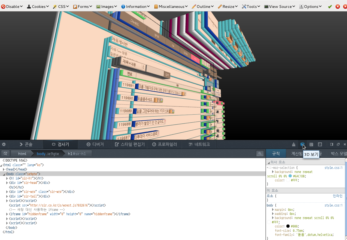Click the green checkmark in the top toolbar
The image size is (347, 240).
pyautogui.click(x=330, y=7)
